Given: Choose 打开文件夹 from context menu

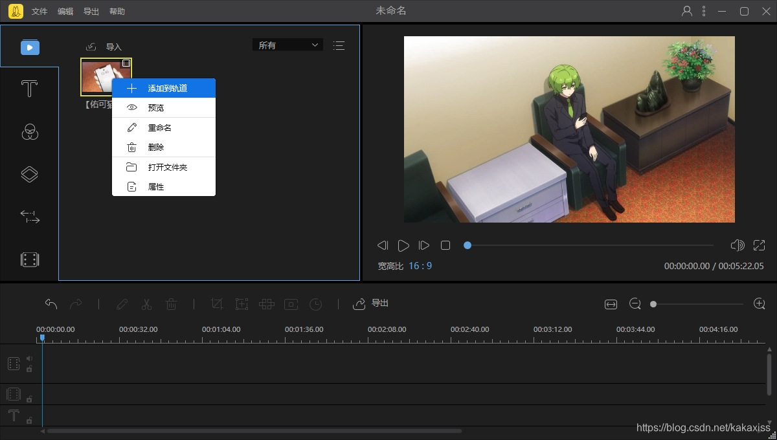Looking at the screenshot, I should (164, 167).
